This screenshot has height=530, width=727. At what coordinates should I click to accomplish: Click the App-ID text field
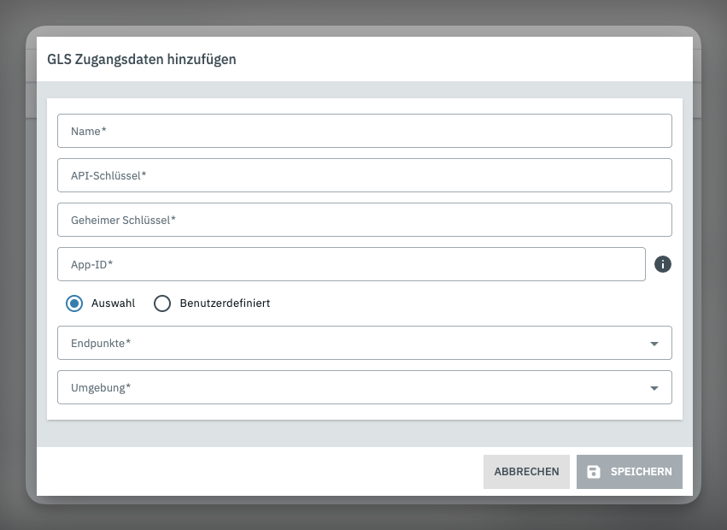tap(350, 264)
